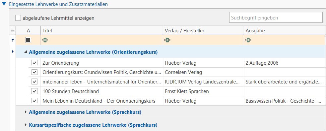Uncheck Mein Leben in Deutschland checkbox
The image size is (326, 131).
34,101
